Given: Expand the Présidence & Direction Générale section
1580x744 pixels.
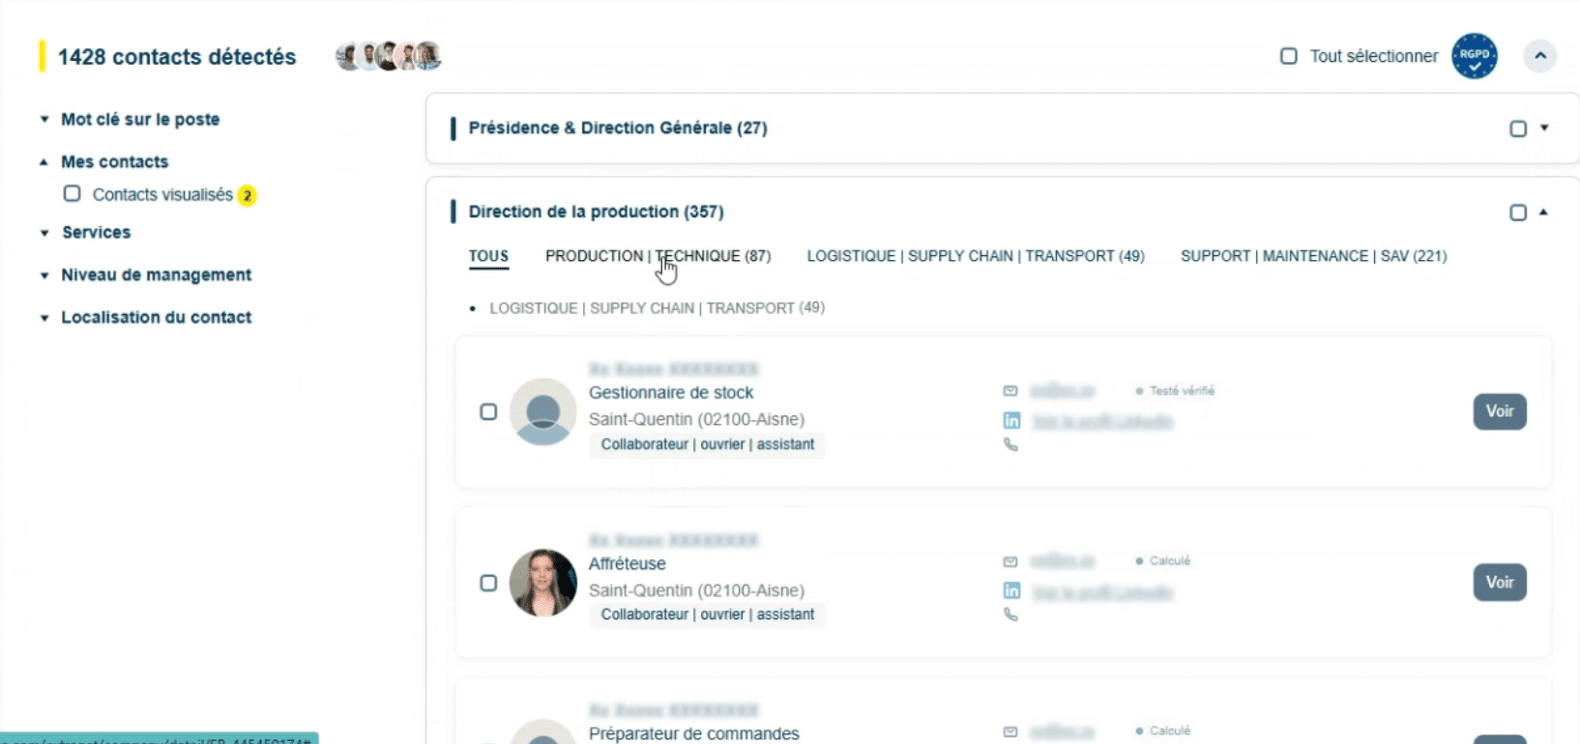Looking at the screenshot, I should [1544, 128].
